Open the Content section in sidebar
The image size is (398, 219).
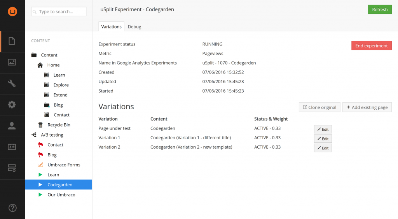click(12, 41)
